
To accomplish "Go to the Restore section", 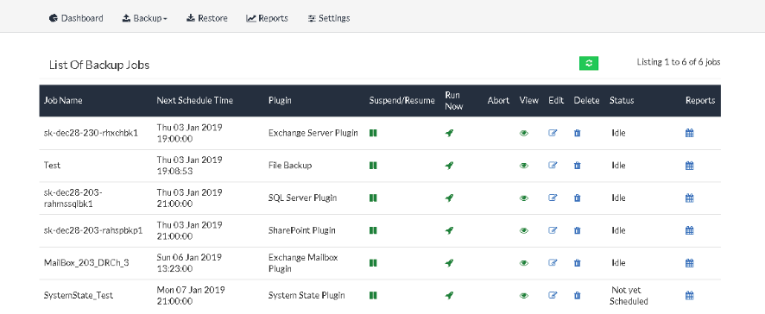I will coord(207,18).
